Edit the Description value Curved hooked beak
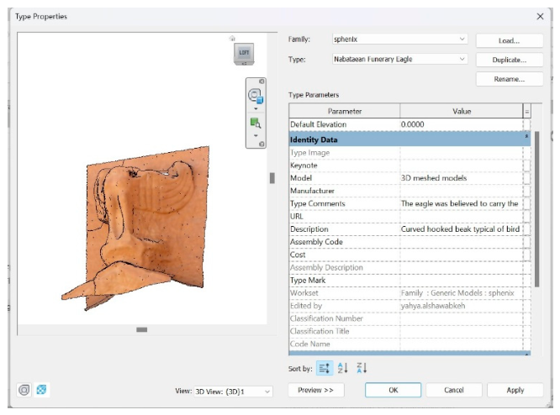560x415 pixels. coord(461,229)
